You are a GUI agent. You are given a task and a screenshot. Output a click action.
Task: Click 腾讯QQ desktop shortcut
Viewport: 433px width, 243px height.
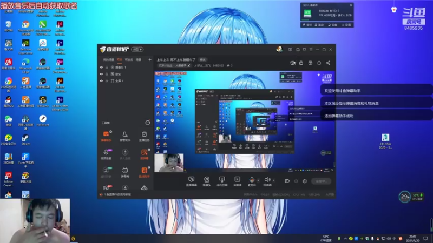click(x=8, y=102)
